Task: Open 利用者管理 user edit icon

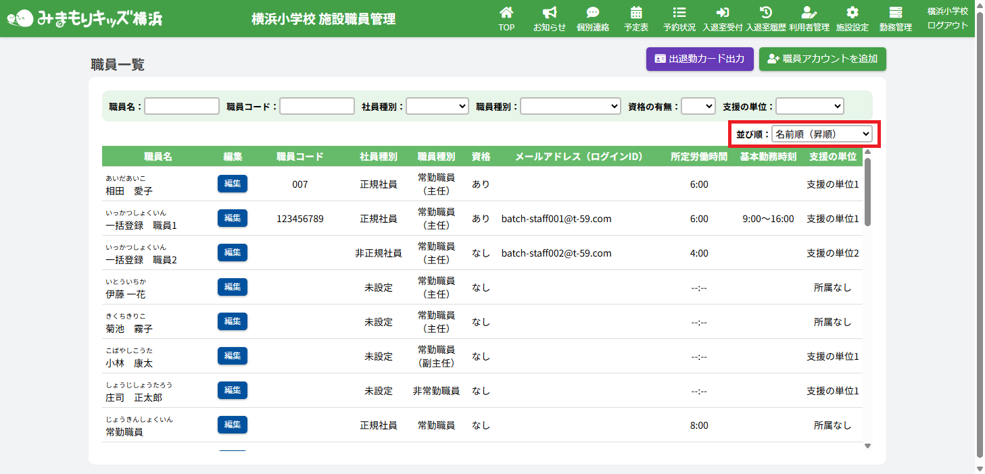Action: point(809,13)
